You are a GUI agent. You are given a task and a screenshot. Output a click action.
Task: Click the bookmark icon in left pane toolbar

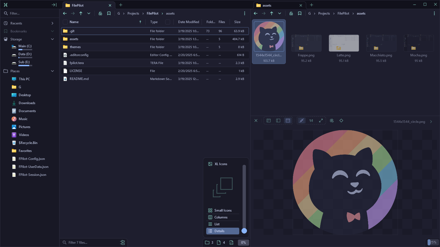[109, 13]
